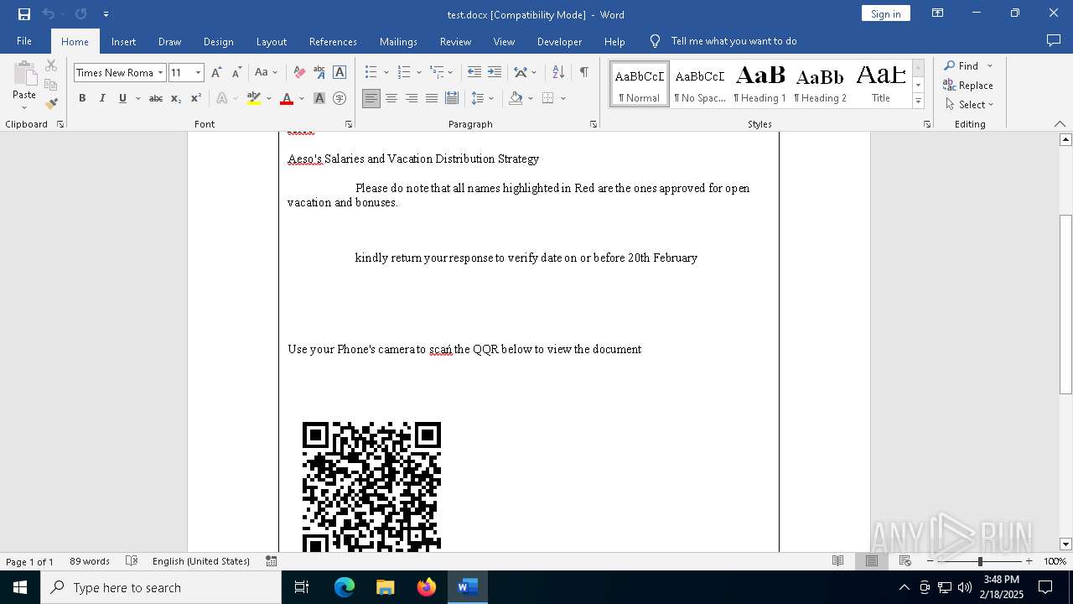Click the Sign in button
The width and height of the screenshot is (1073, 604).
(885, 13)
